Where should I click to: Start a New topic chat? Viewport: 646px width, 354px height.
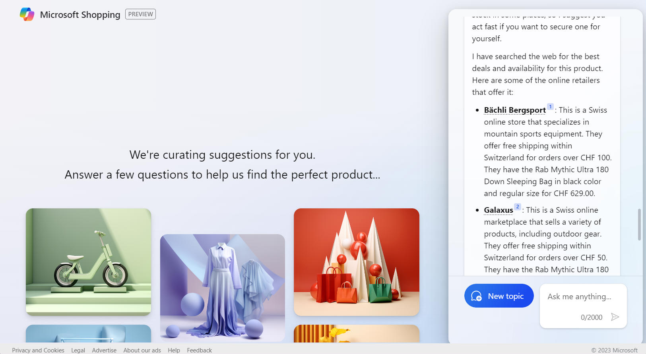click(x=499, y=296)
